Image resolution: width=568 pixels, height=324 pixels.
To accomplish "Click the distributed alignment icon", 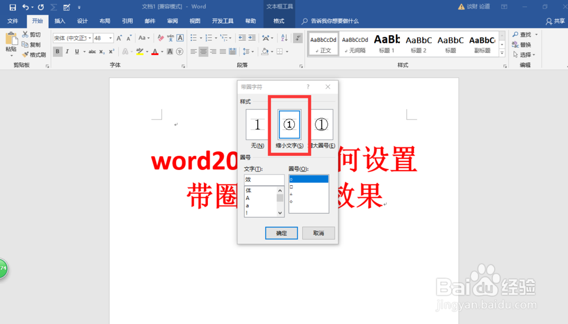I will [232, 52].
